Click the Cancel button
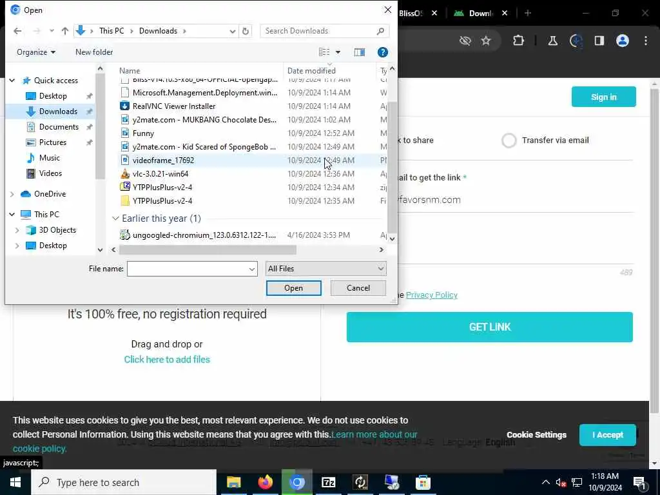This screenshot has height=495, width=660. (358, 288)
